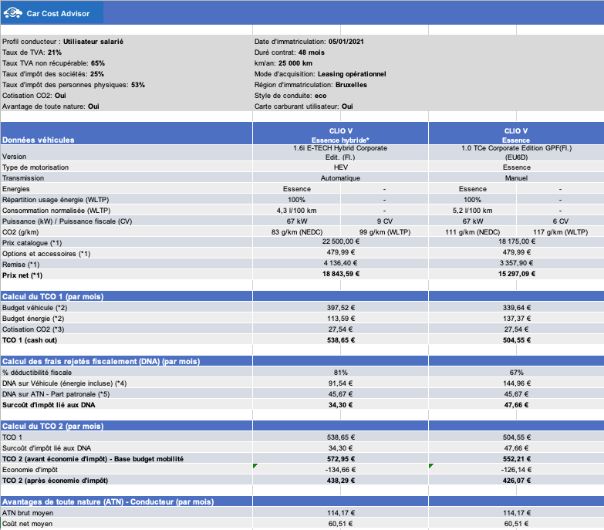604x530 pixels.
Task: Click 'Mode d'acquisition: Leasing opérationnel'
Action: [320, 74]
